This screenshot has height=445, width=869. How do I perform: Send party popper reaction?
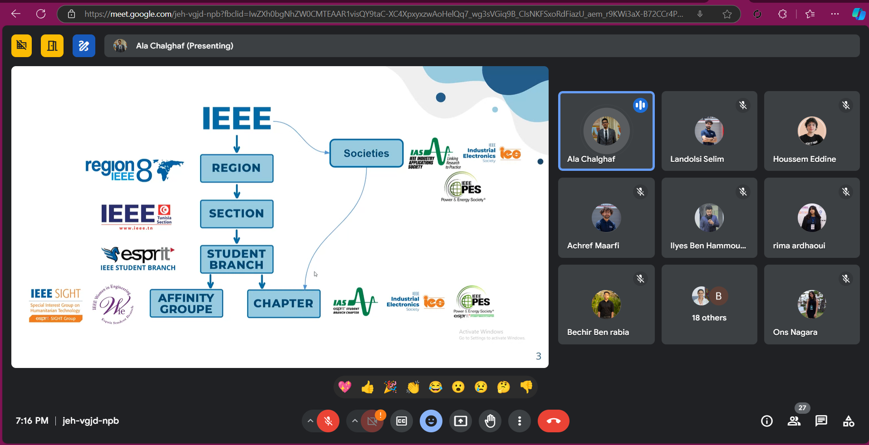tap(390, 387)
